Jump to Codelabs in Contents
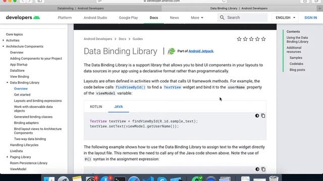323x181 pixels. [296, 64]
